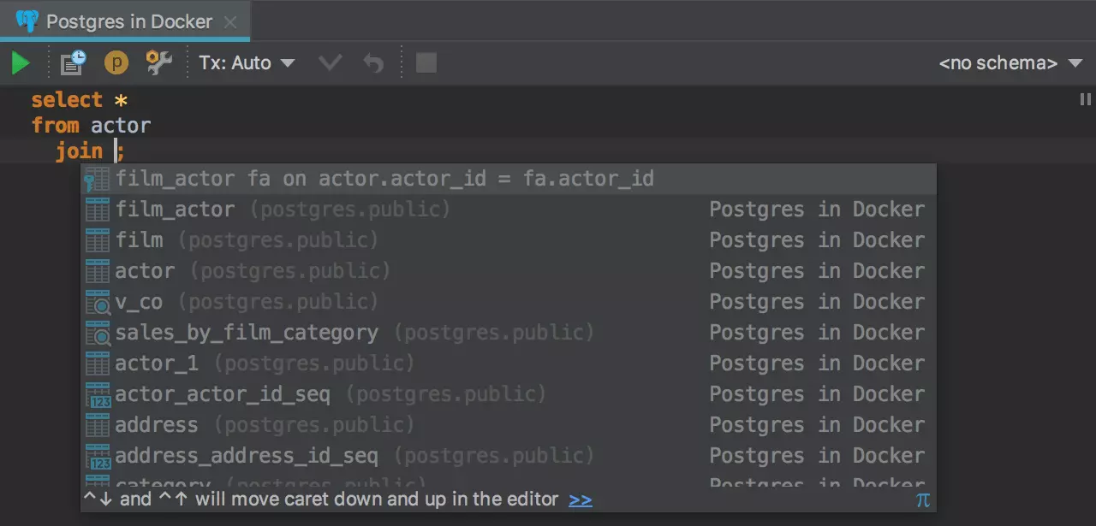Close the Postgres in Docker tab
The height and width of the screenshot is (526, 1096).
(230, 22)
